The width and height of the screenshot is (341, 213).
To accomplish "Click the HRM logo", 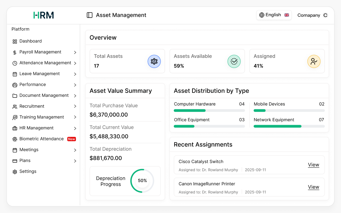I will pyautogui.click(x=43, y=15).
